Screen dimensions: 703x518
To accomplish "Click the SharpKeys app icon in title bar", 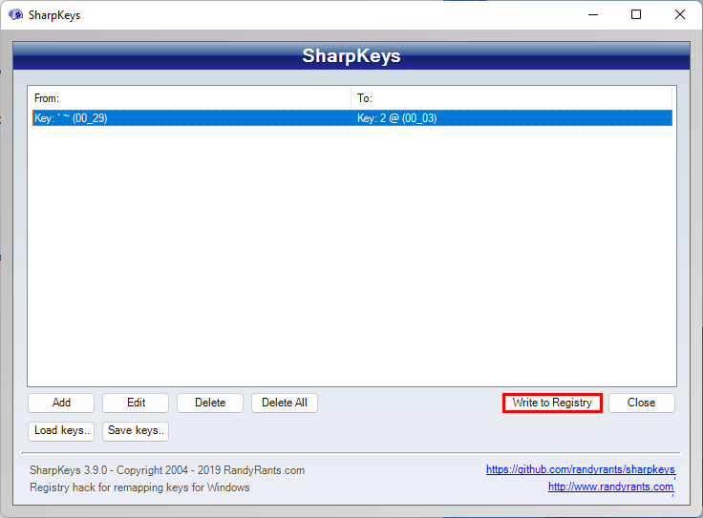I will [15, 14].
